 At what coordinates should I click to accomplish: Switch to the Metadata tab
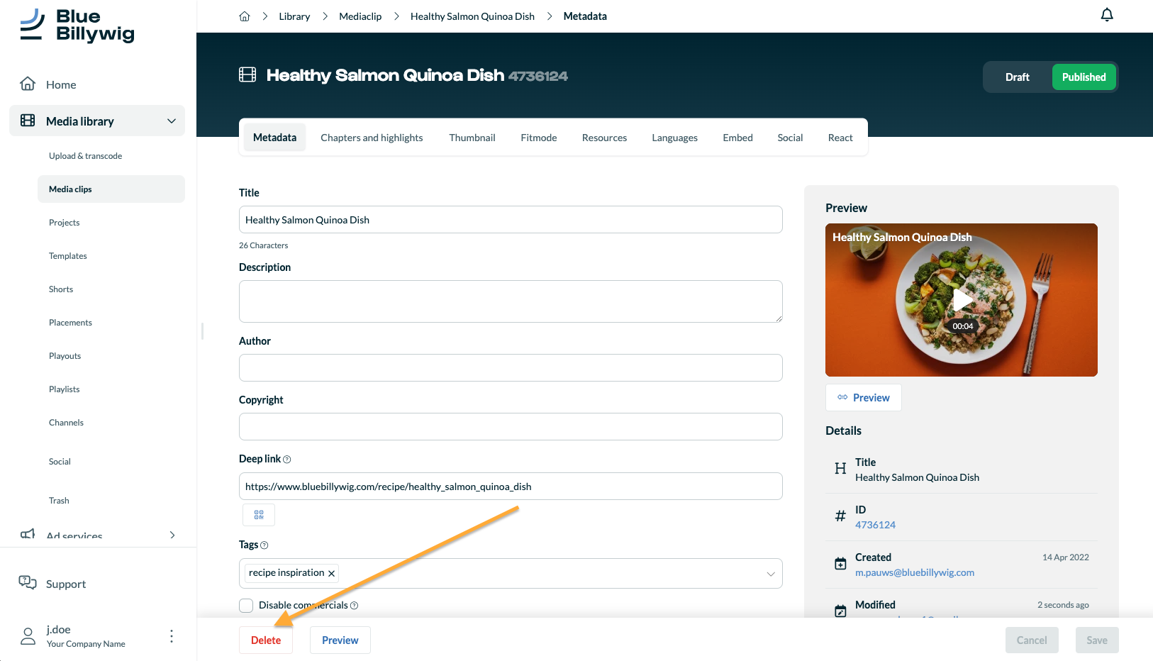(x=274, y=138)
